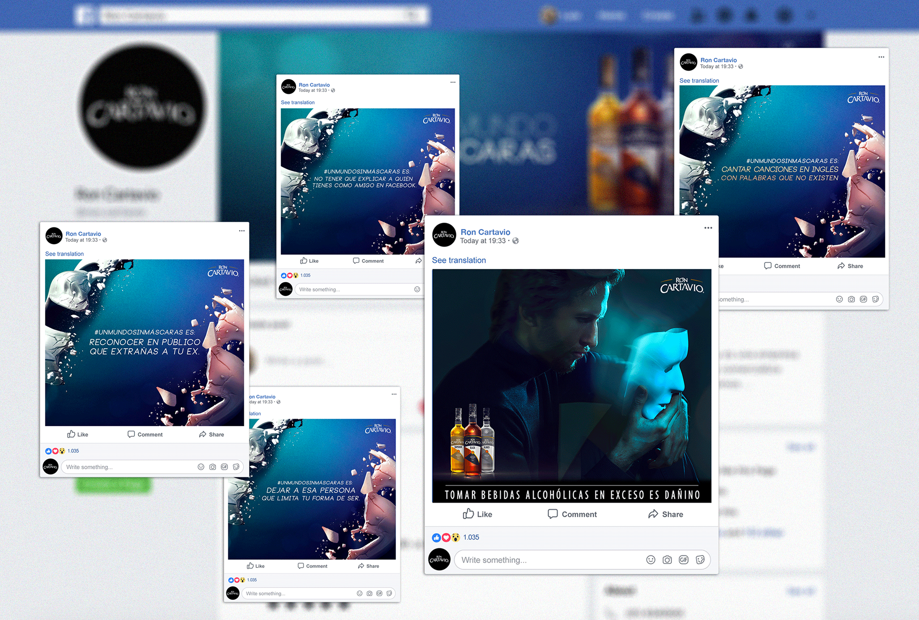Attach a photo via camera icon in large post comment box
The height and width of the screenshot is (620, 919).
(x=667, y=560)
